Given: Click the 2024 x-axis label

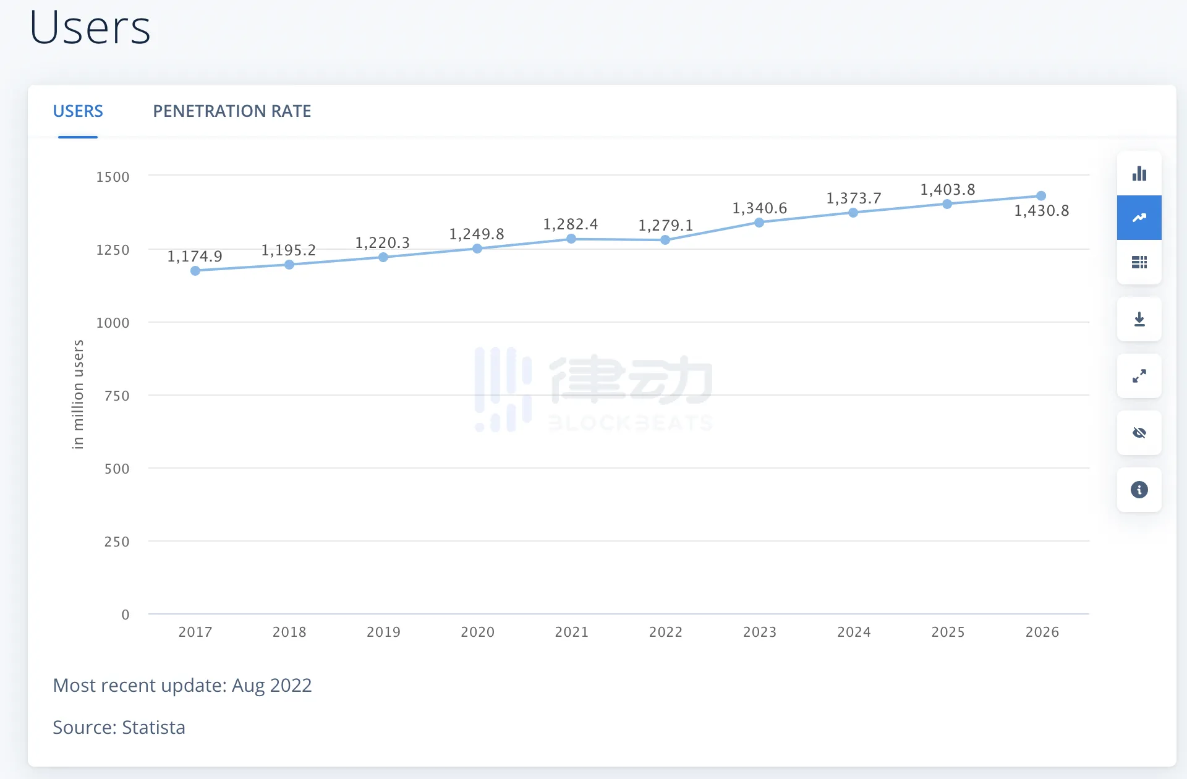Looking at the screenshot, I should [x=854, y=632].
